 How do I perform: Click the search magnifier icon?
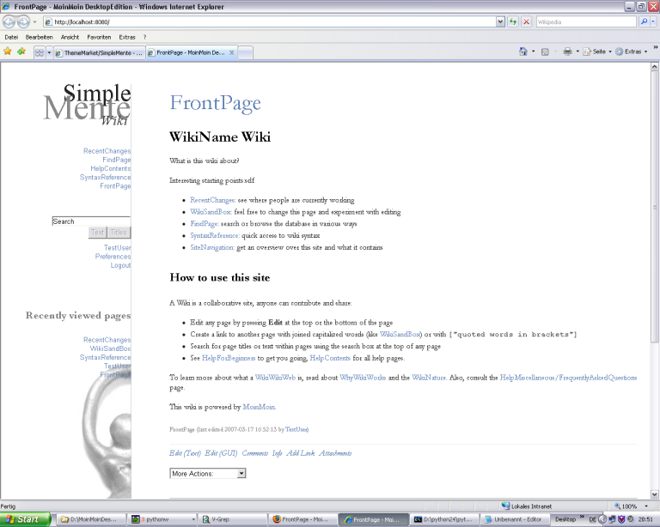pos(643,21)
